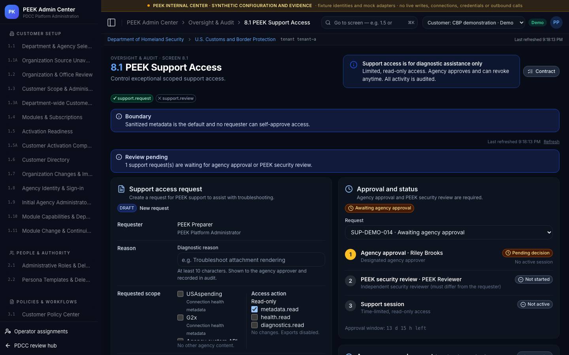
Task: Open the PP user avatar
Action: click(556, 22)
